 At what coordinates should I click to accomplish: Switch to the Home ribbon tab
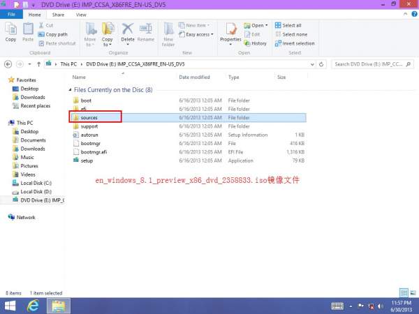35,15
